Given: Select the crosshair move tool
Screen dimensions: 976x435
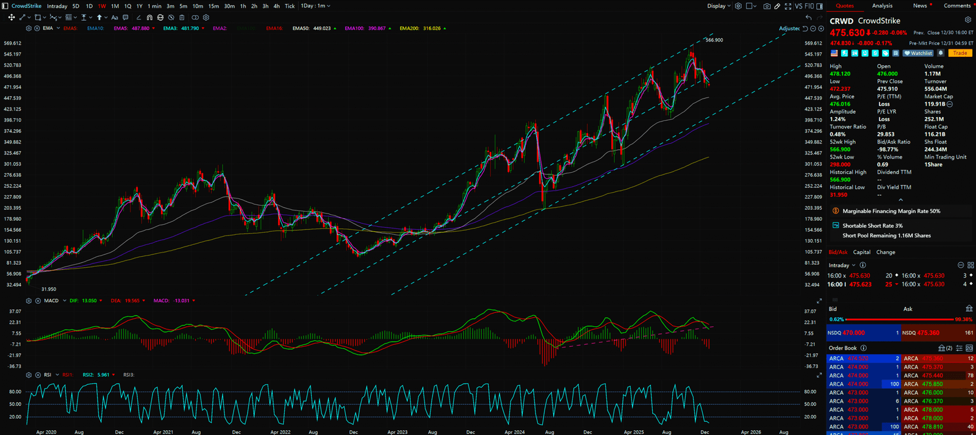Looking at the screenshot, I should click(11, 18).
